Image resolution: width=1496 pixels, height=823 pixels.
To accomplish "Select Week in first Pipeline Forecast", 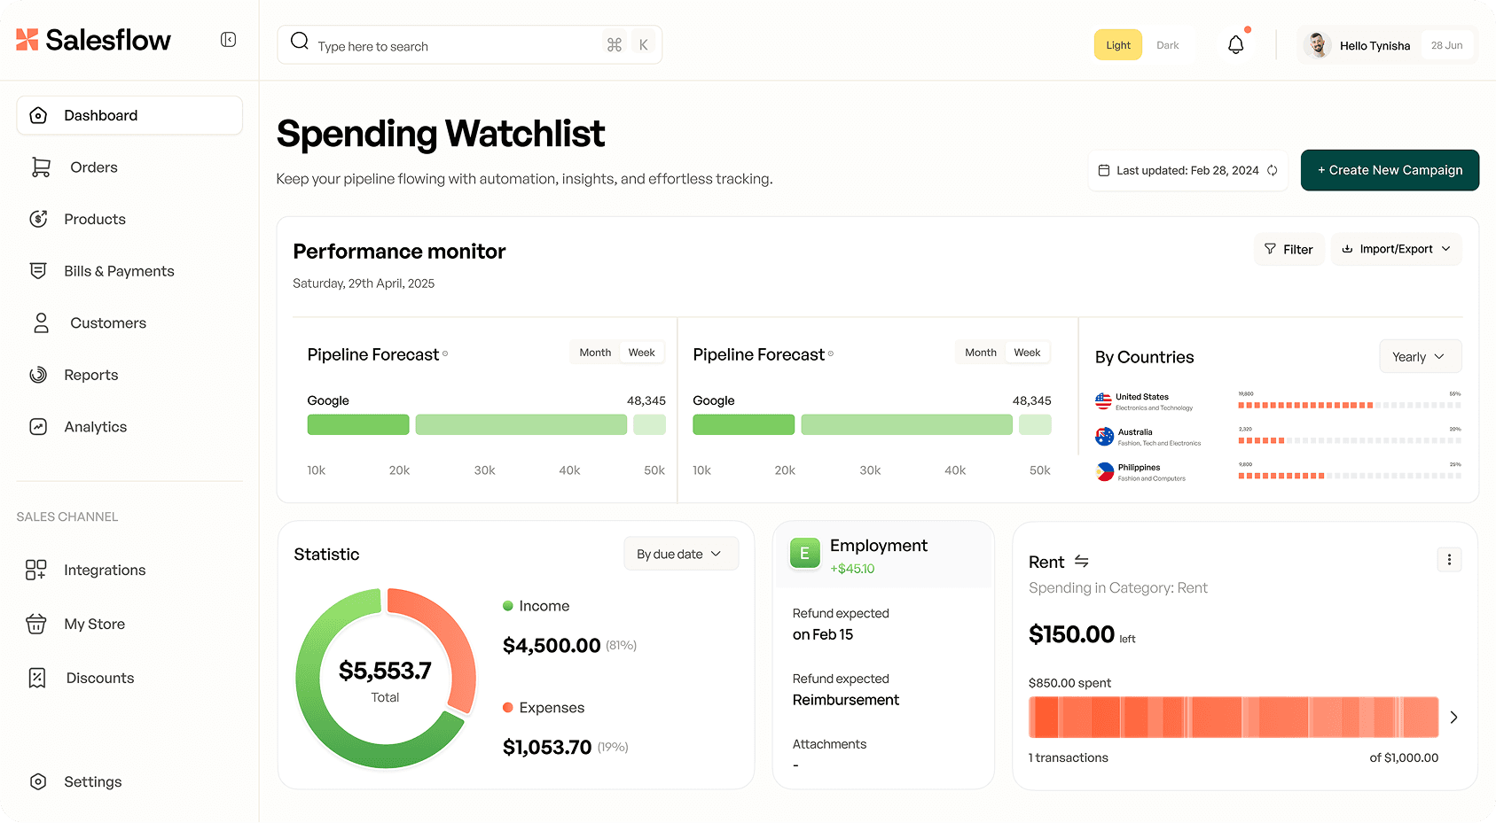I will pos(641,352).
